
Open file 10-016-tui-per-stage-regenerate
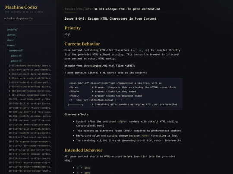point(30,146)
